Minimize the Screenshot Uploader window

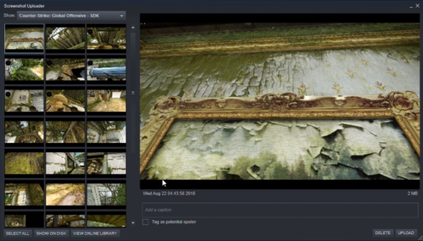pos(411,6)
